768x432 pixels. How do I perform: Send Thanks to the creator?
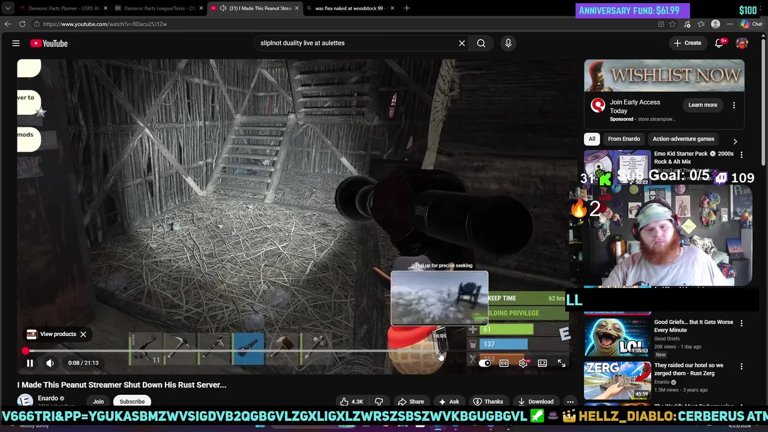point(488,401)
